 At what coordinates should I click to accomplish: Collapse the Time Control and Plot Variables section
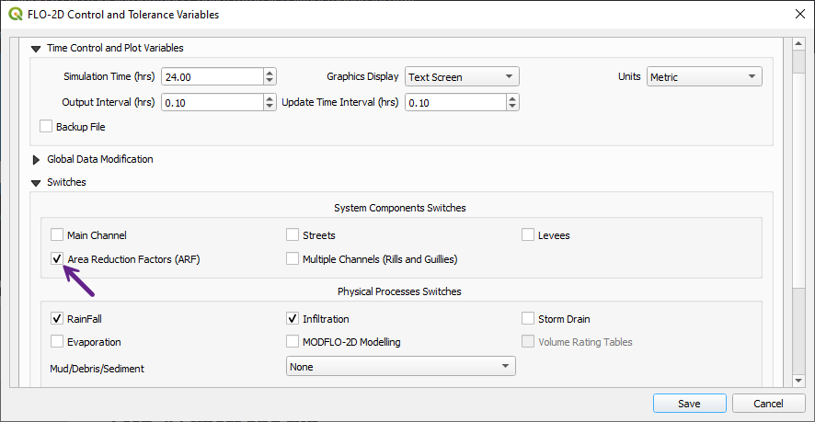coord(37,48)
